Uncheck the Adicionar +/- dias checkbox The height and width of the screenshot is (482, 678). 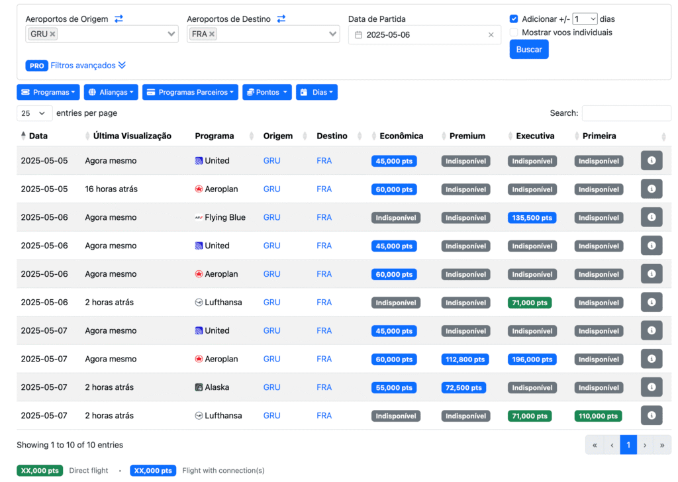[x=514, y=19]
